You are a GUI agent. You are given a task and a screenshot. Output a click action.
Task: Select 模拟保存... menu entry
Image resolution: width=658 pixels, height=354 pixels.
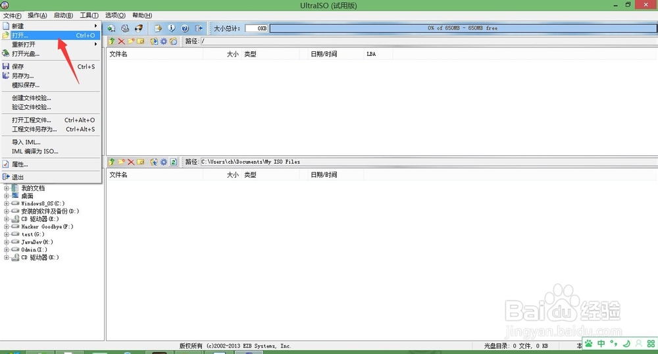coord(51,85)
